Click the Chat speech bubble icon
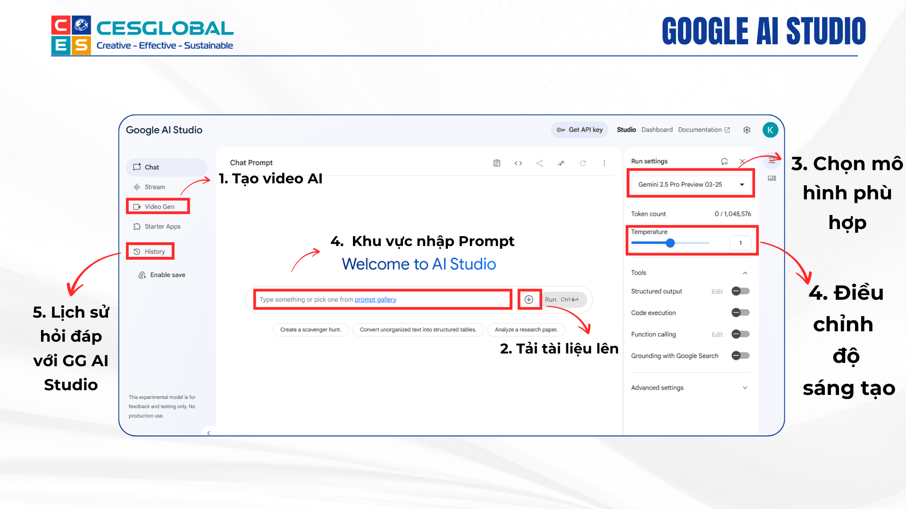This screenshot has width=906, height=509. (x=137, y=167)
